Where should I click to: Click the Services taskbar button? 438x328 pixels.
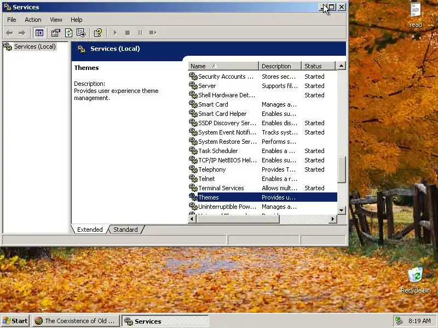[165, 321]
